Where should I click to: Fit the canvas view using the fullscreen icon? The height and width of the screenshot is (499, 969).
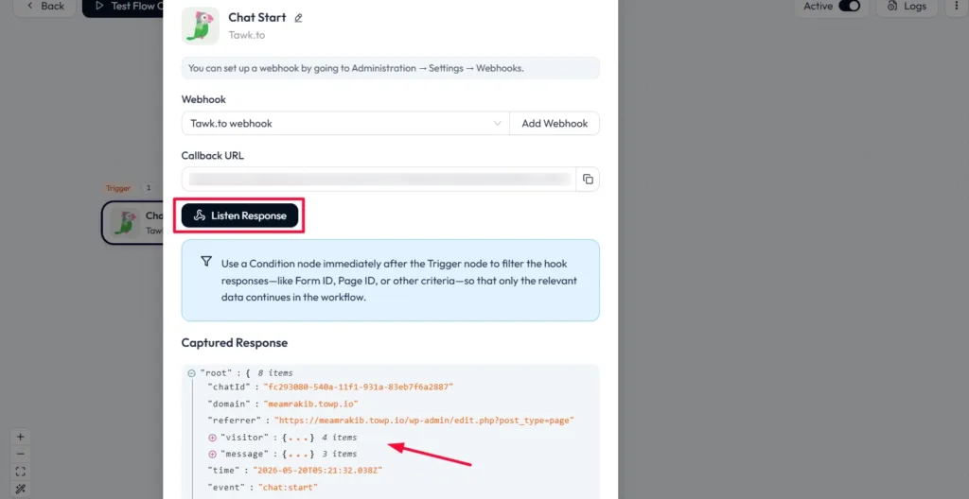click(x=21, y=472)
